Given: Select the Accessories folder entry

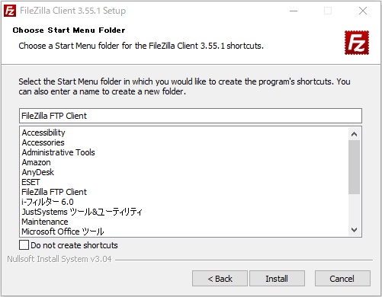Looking at the screenshot, I should tap(43, 142).
